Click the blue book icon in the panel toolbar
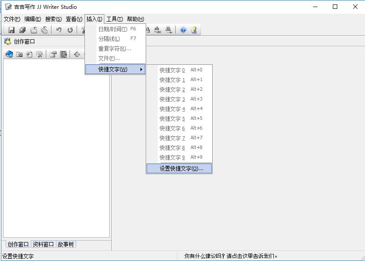The height and width of the screenshot is (261, 365). [9, 54]
